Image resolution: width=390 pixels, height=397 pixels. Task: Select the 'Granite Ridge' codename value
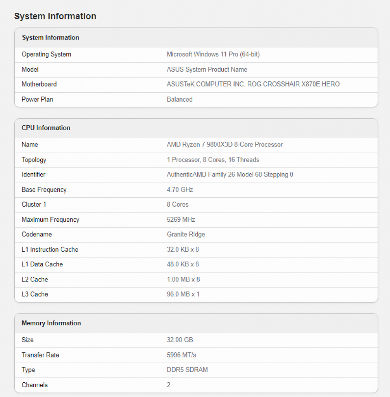click(186, 235)
